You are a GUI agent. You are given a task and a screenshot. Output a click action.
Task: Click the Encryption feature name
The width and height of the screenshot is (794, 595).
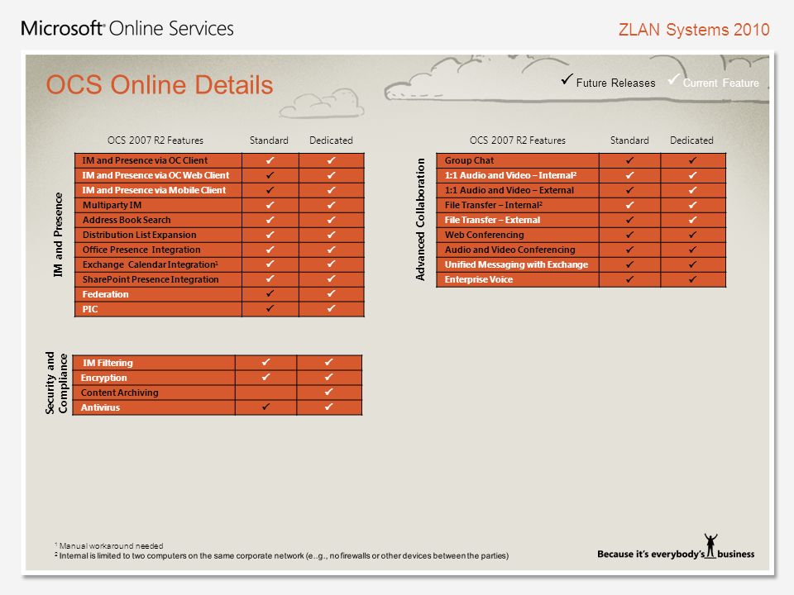click(x=104, y=378)
